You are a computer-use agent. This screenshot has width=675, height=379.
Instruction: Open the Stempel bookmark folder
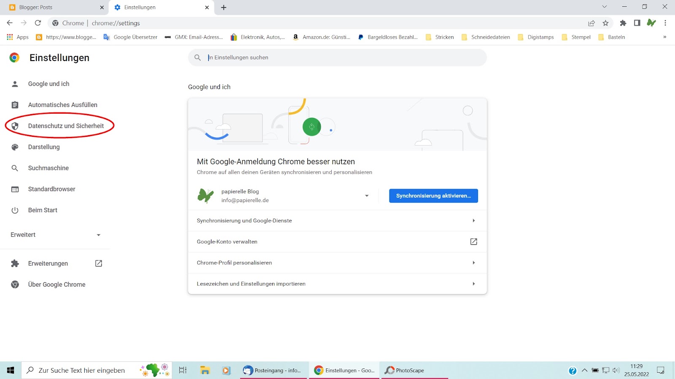point(576,37)
